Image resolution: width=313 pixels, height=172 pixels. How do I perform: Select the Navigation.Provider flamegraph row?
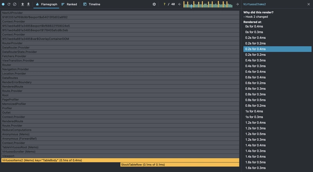click(x=120, y=69)
